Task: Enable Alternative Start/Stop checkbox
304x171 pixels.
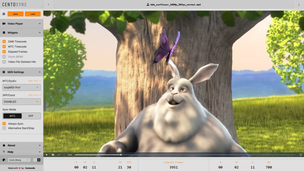Action: [4, 128]
